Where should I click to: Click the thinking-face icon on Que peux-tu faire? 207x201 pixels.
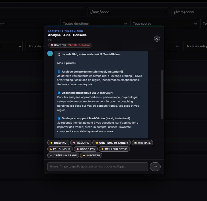click(x=97, y=143)
